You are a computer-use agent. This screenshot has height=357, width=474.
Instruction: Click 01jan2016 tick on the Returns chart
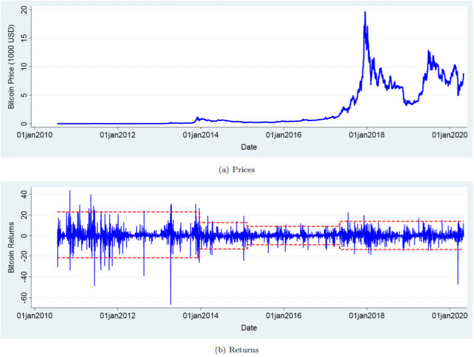tap(283, 317)
